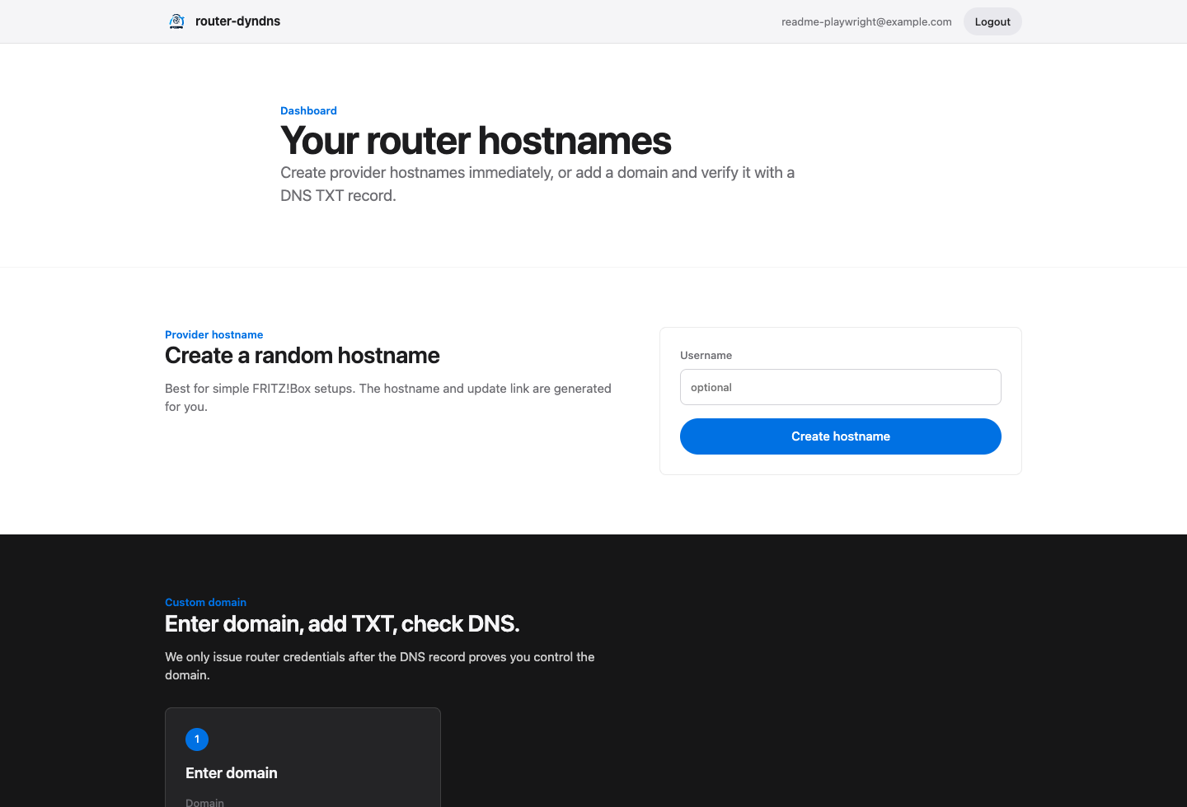The width and height of the screenshot is (1187, 807).
Task: Click the 'Enter domain' step title
Action: [232, 772]
